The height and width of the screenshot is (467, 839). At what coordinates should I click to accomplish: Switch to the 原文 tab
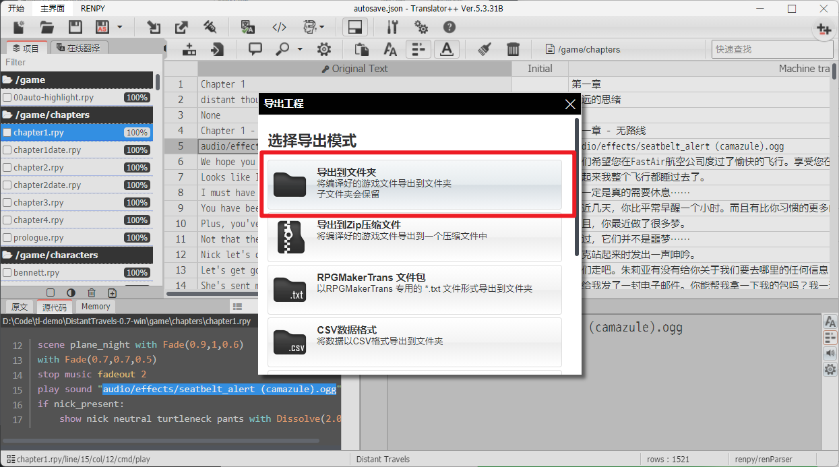20,307
